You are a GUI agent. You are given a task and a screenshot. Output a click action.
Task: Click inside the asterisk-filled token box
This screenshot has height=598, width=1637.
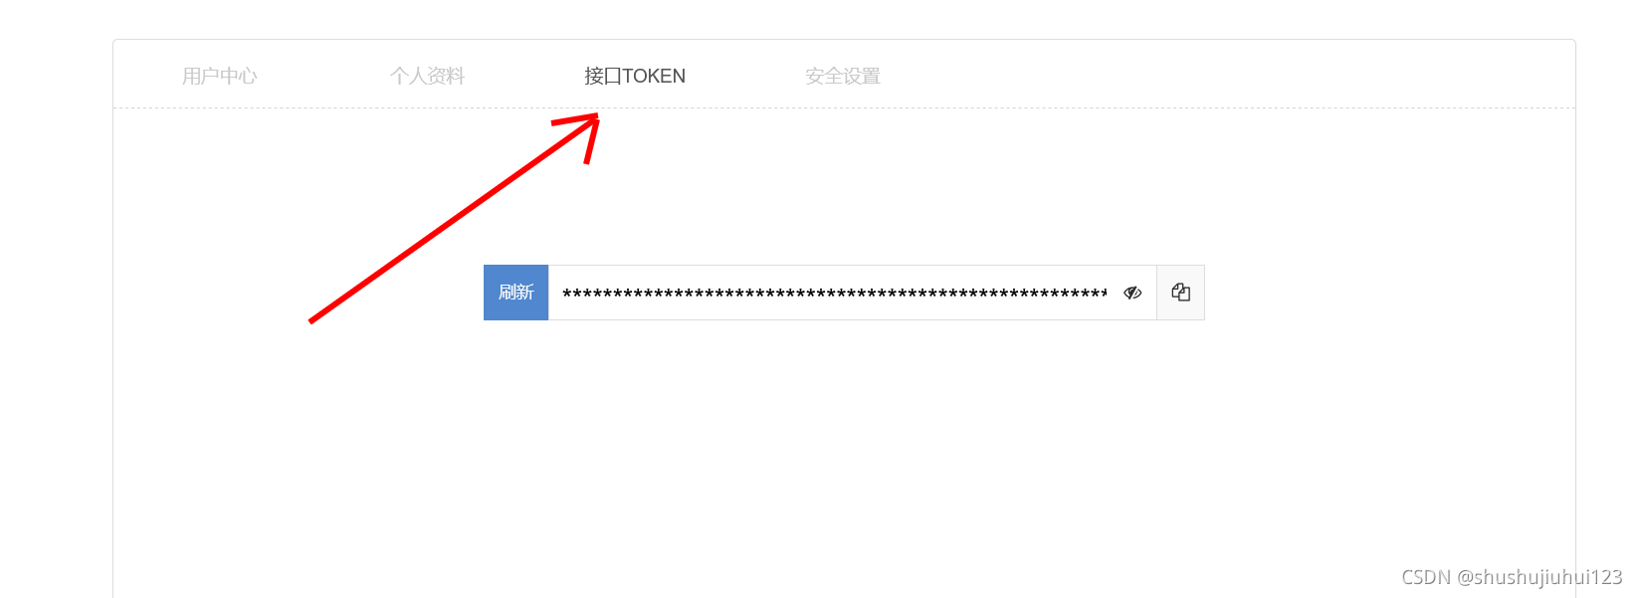click(x=834, y=293)
